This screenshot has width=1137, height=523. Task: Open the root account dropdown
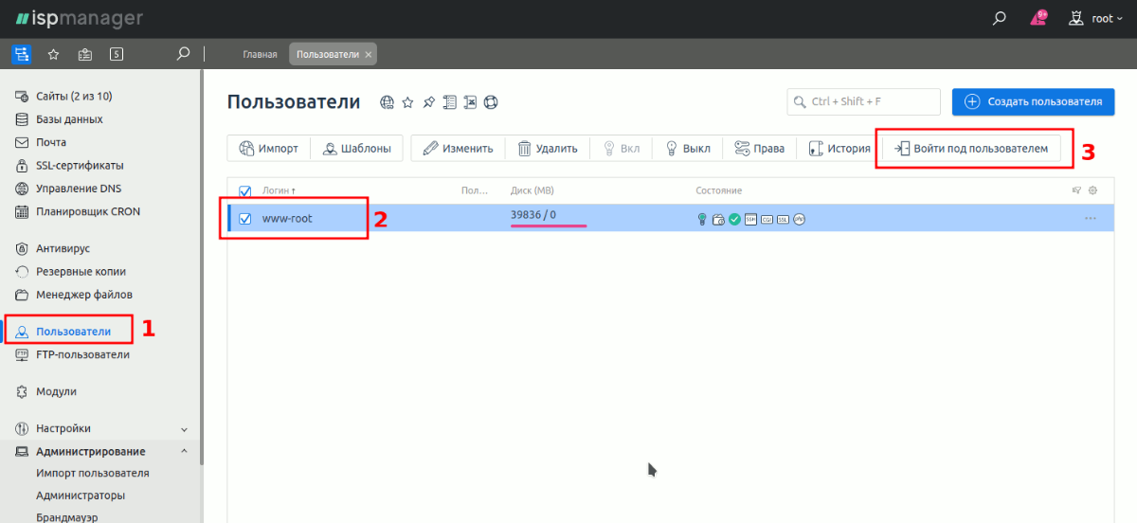pyautogui.click(x=1096, y=18)
